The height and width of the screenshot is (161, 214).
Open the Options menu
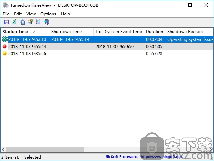(48, 14)
